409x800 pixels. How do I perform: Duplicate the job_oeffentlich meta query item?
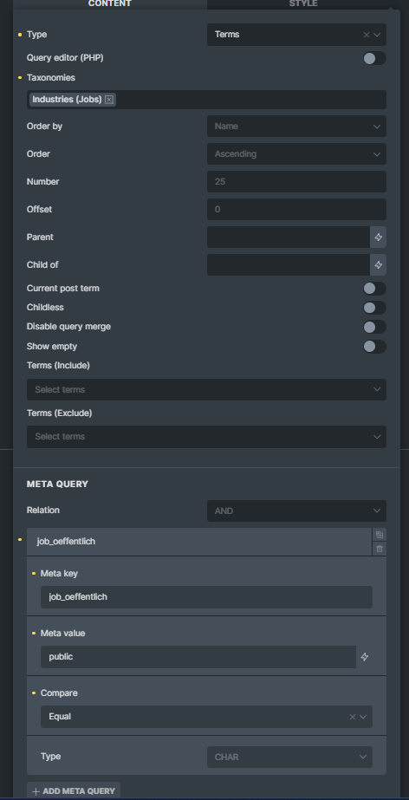point(380,535)
